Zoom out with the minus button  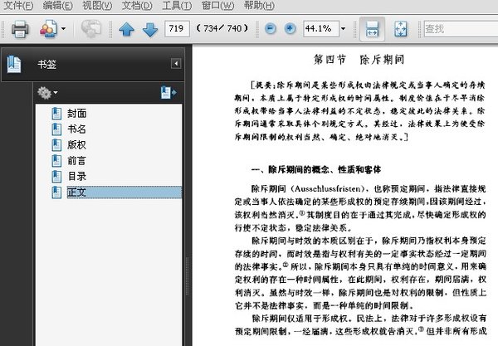tap(271, 29)
